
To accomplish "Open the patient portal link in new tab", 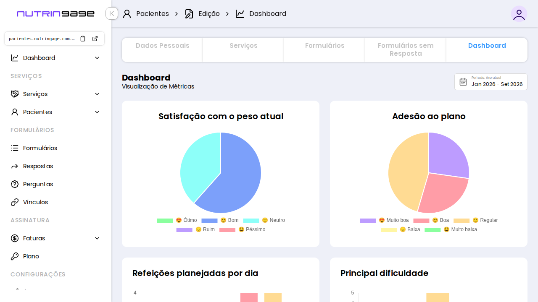I will 95,39.
